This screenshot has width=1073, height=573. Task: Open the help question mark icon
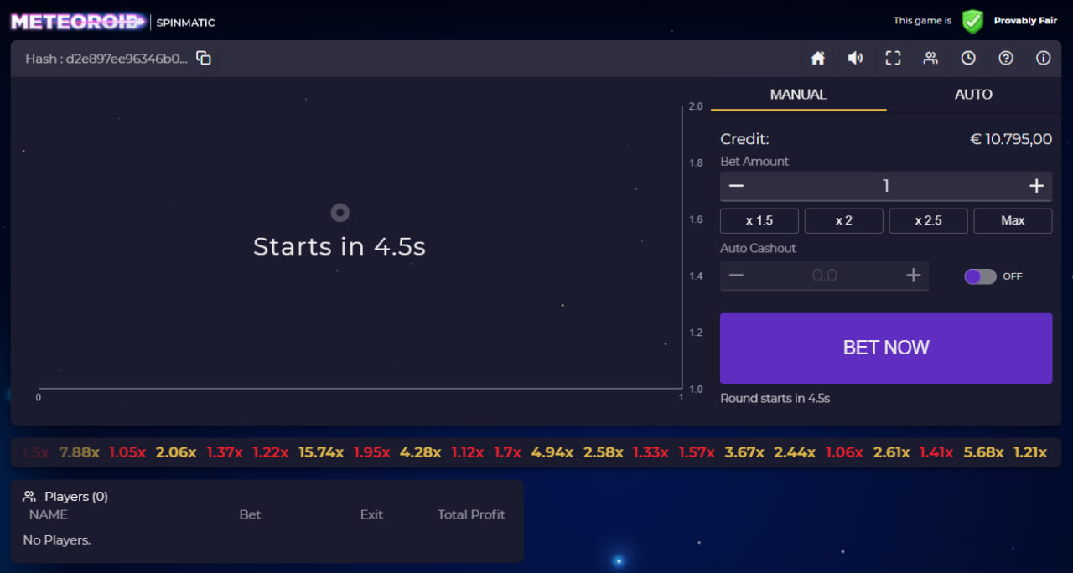tap(1006, 59)
